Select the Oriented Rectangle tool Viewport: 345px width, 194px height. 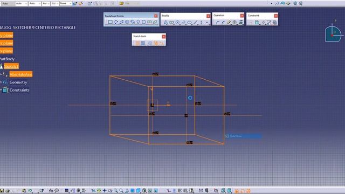tap(116, 22)
